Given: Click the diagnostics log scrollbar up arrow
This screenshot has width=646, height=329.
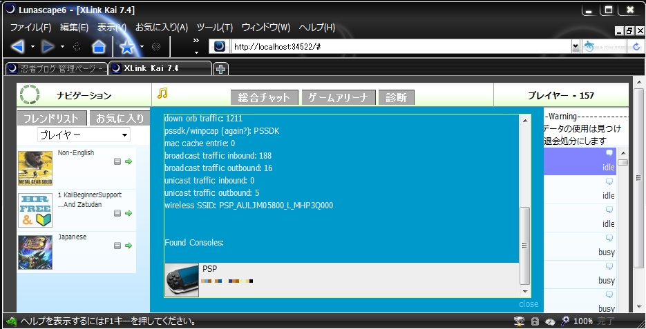Looking at the screenshot, I should click(525, 121).
